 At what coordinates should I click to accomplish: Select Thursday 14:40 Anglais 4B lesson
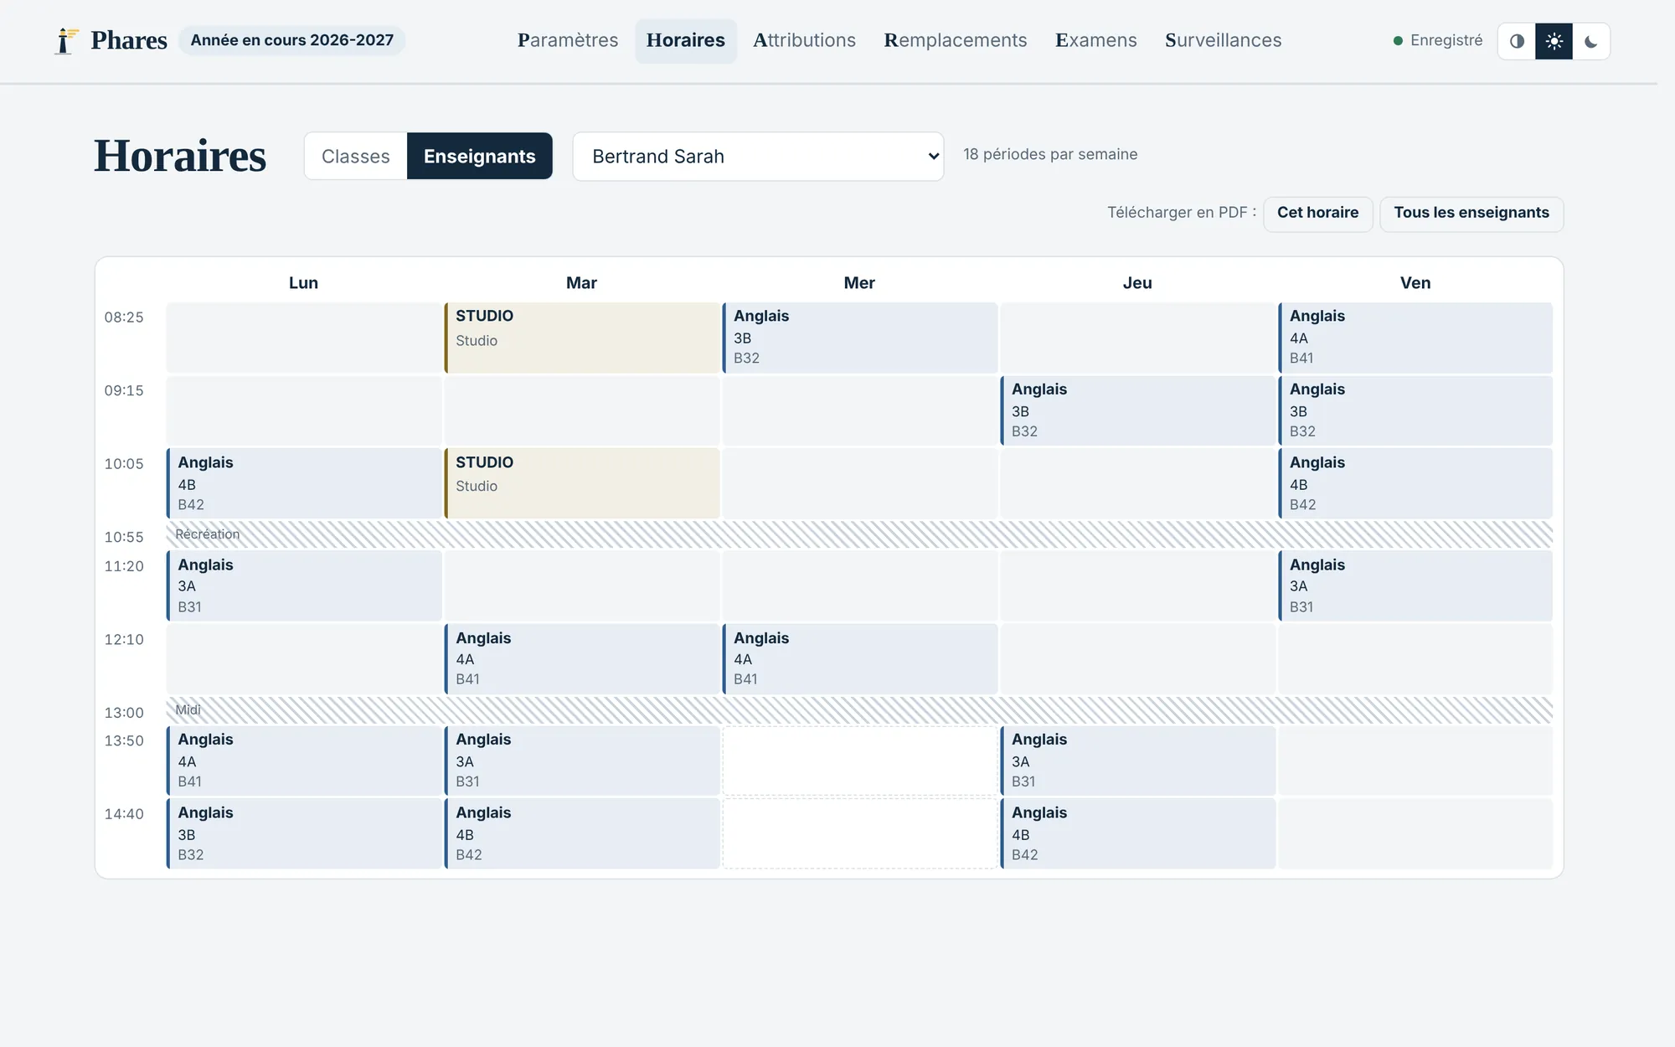(1138, 833)
